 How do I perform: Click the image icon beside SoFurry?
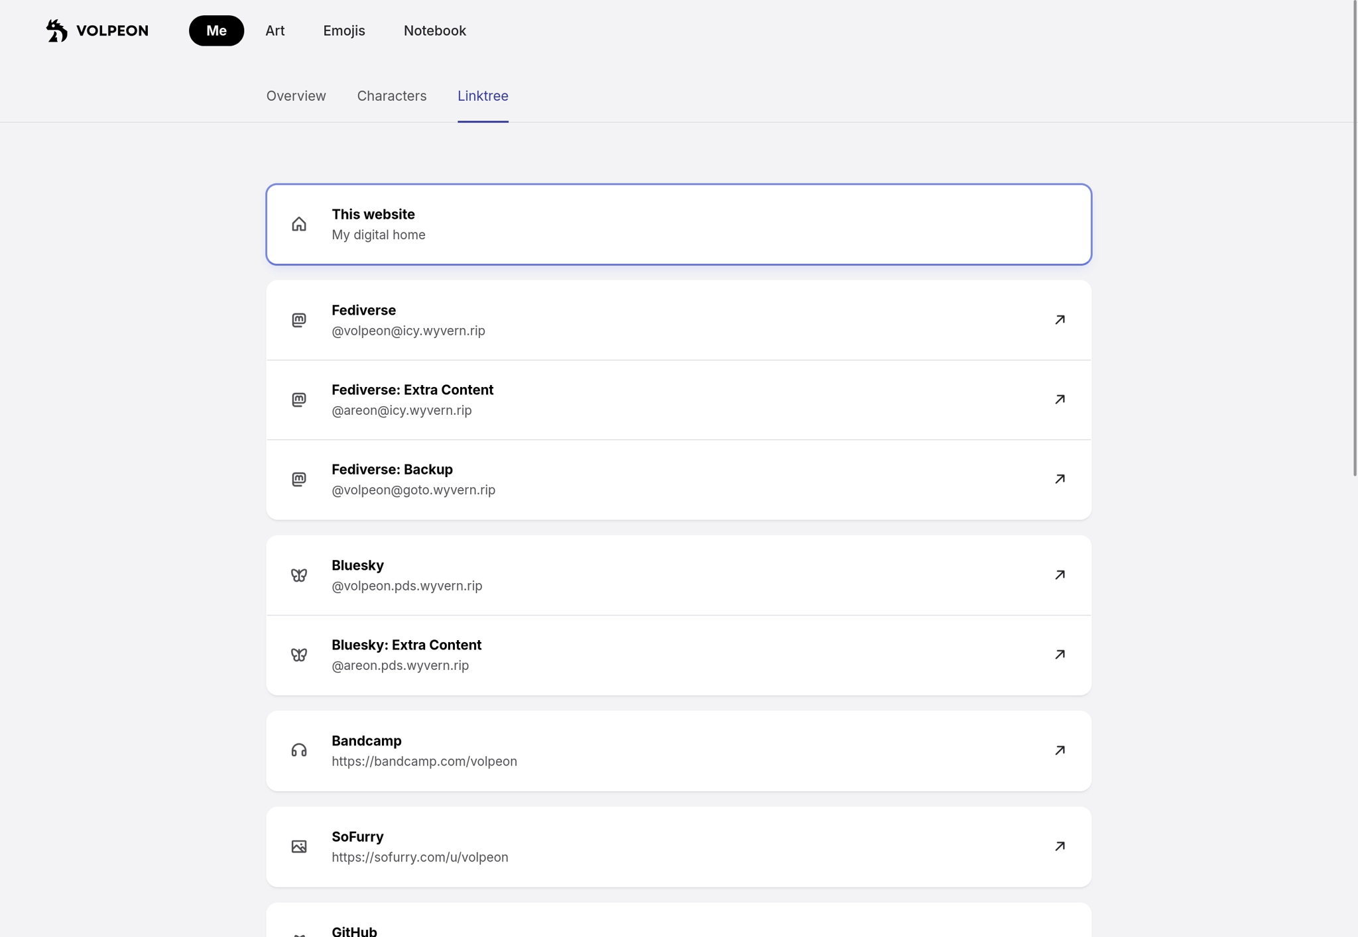click(x=299, y=846)
